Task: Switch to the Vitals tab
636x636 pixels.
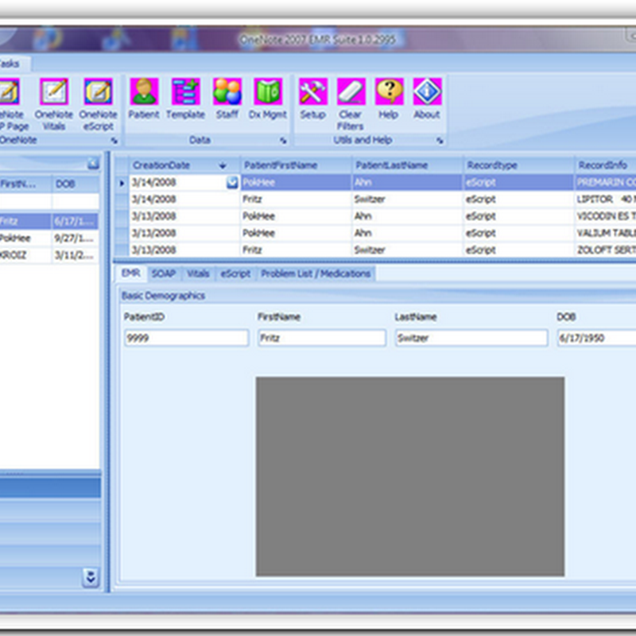Action: click(198, 273)
